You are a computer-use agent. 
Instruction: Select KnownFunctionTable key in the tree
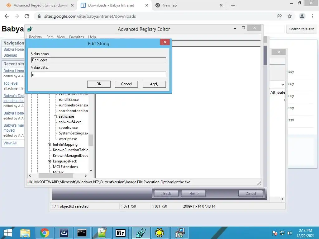70,150
